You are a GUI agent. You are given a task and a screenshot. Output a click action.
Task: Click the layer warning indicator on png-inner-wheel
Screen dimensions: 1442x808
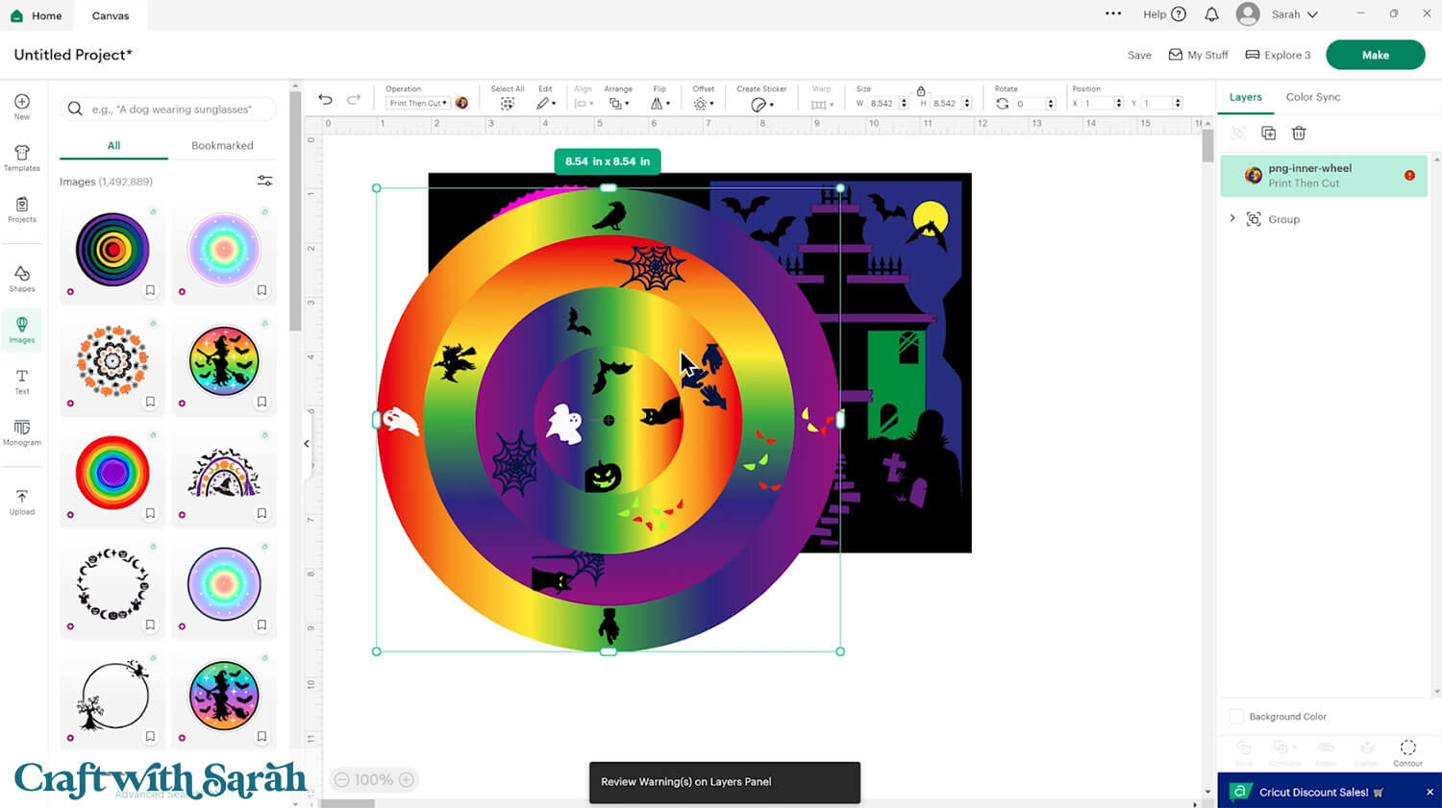pyautogui.click(x=1409, y=175)
